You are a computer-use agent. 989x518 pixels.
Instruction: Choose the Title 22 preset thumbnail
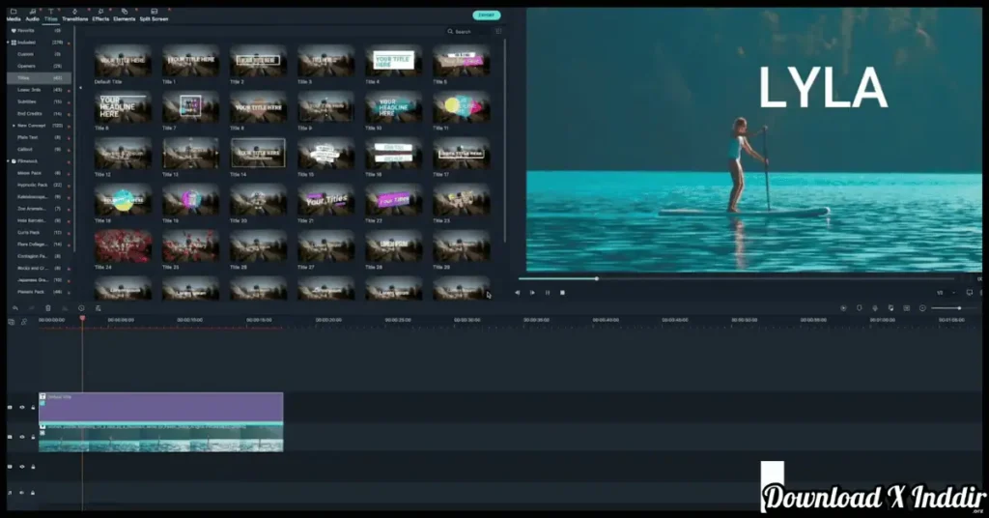pyautogui.click(x=394, y=200)
